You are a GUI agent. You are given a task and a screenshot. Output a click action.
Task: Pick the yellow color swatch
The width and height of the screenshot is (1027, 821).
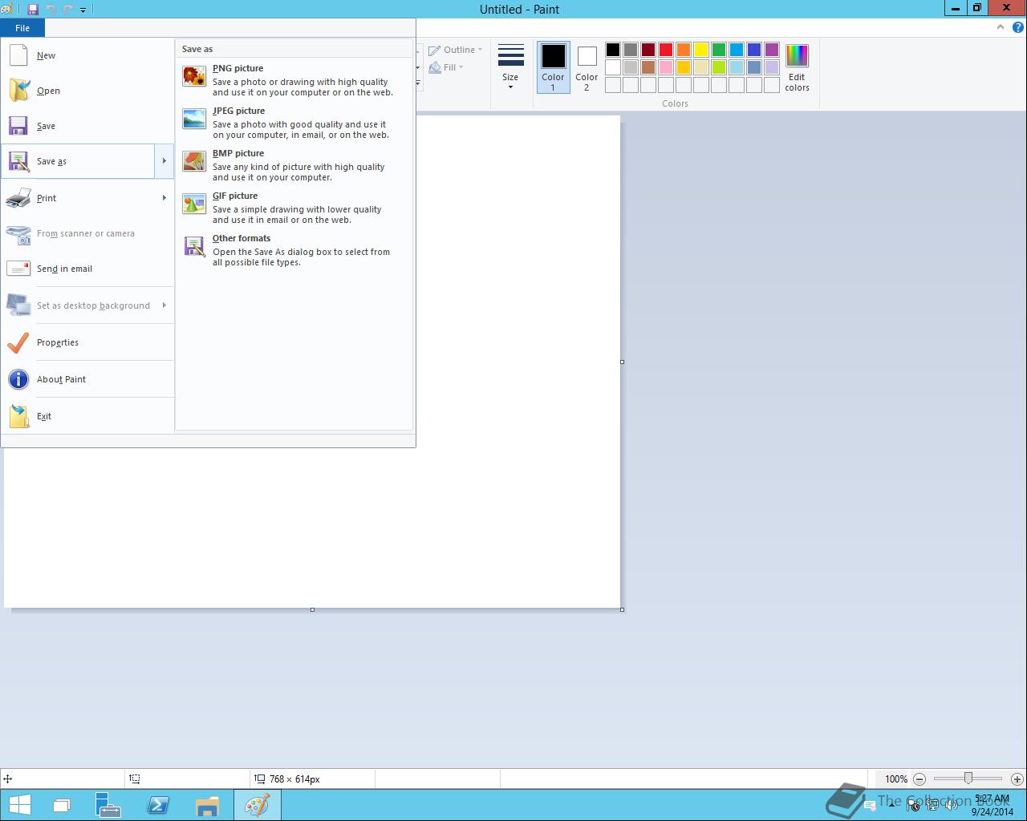(701, 50)
